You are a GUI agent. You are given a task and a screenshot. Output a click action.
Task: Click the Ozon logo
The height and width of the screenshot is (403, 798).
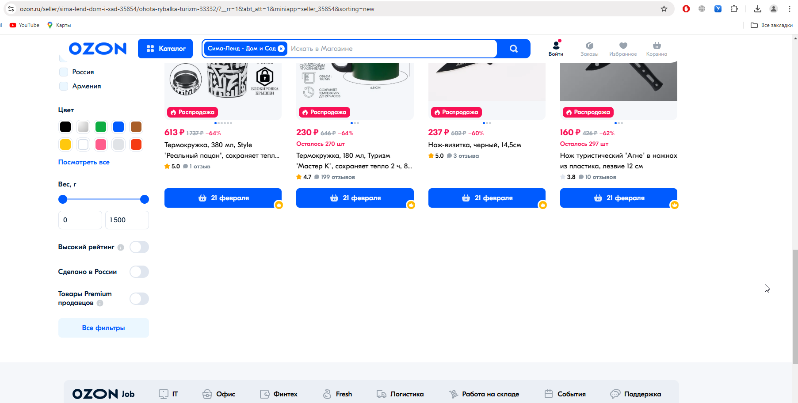point(98,49)
